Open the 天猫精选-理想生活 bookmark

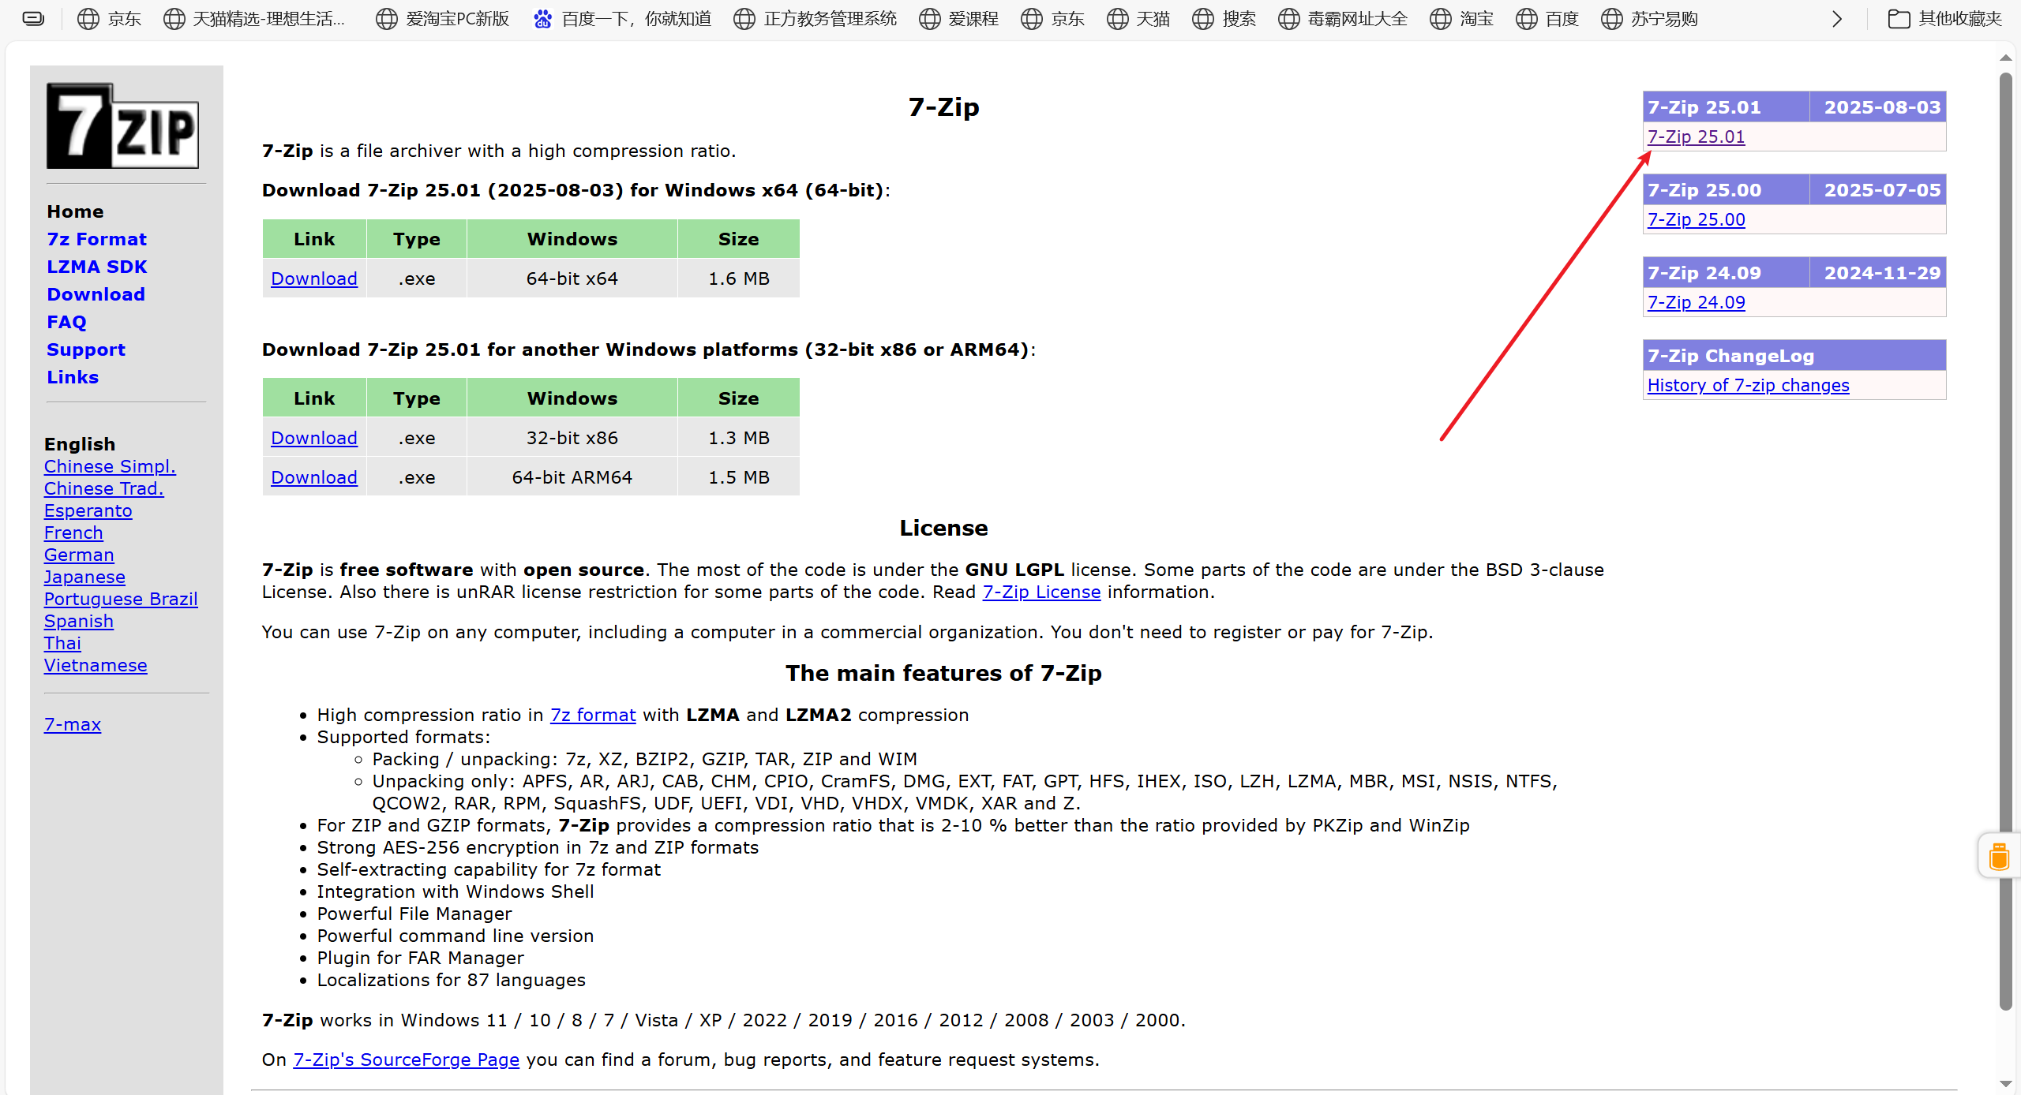pos(254,19)
